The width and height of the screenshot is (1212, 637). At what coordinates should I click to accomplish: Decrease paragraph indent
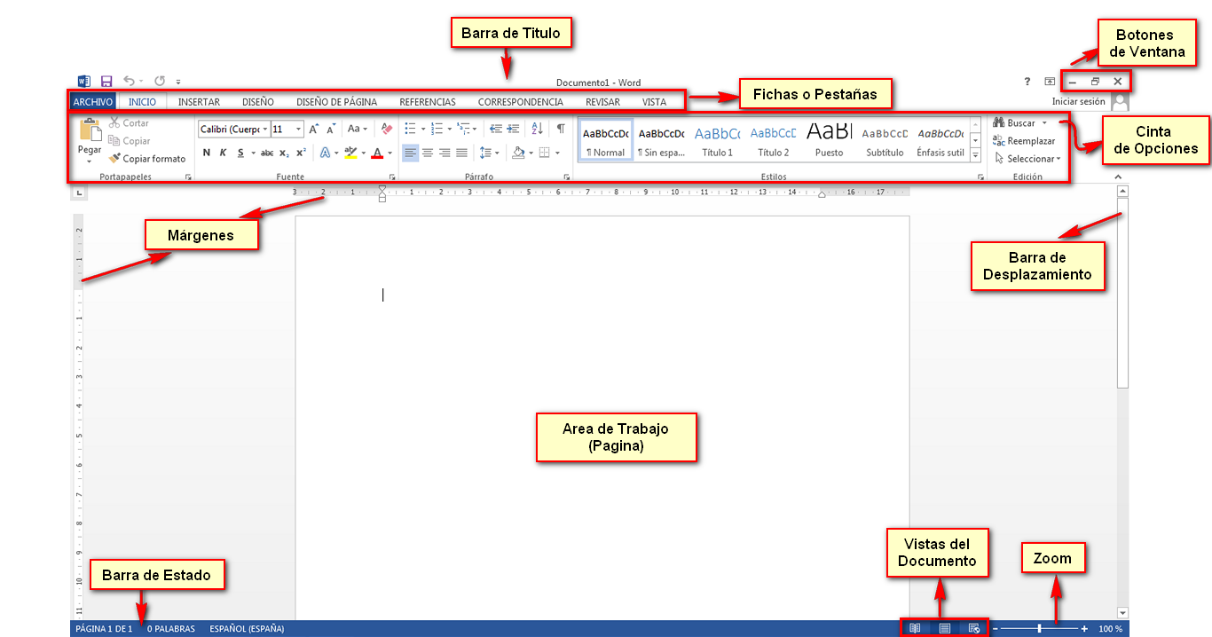(496, 129)
